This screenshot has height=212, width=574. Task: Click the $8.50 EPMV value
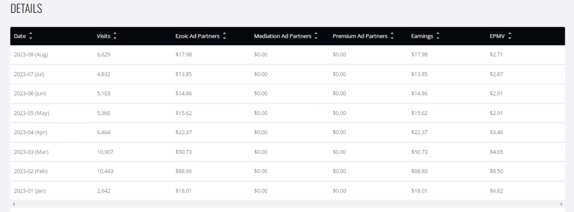coord(496,171)
